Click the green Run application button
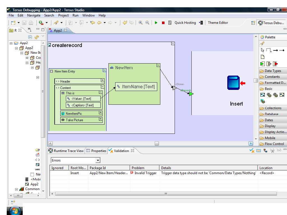The width and height of the screenshot is (287, 215). click(156, 23)
